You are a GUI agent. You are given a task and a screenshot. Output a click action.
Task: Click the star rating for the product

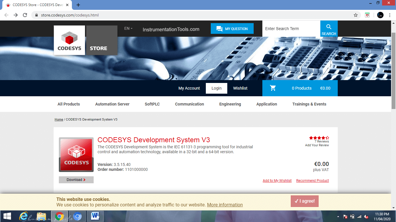(x=319, y=138)
